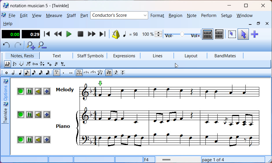Choose the dashed-box region select mode
This screenshot has height=163, width=272.
(232, 34)
